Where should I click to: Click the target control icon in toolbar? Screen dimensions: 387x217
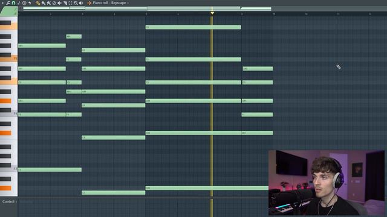[24, 3]
